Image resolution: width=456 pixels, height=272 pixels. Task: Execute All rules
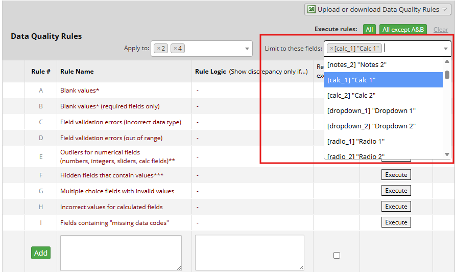(x=369, y=30)
